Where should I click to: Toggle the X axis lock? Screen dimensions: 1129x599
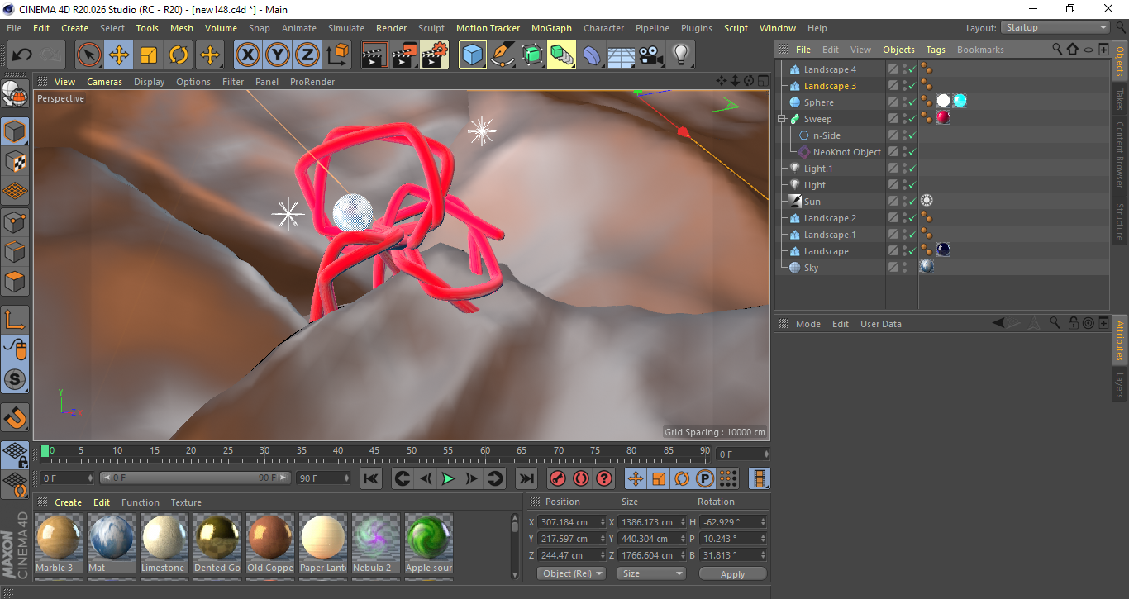pos(247,55)
